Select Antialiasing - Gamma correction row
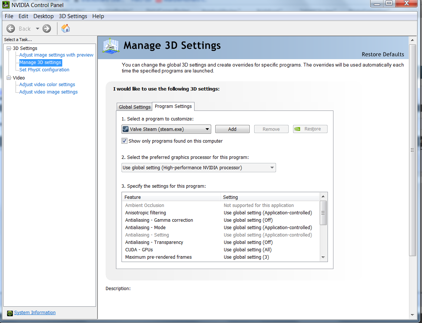The height and width of the screenshot is (323, 422). [221, 220]
